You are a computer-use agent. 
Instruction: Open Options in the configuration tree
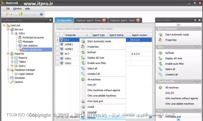coord(19,82)
